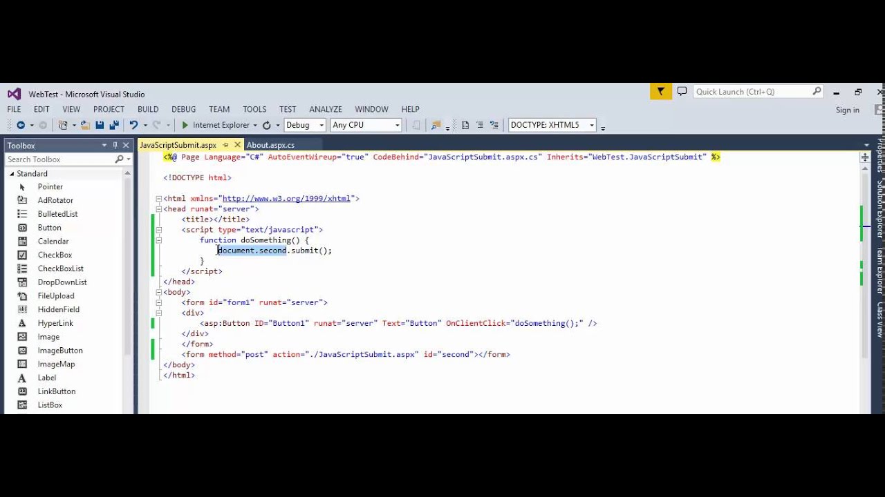Open the BUILD menu
This screenshot has height=497, width=885.
click(148, 109)
